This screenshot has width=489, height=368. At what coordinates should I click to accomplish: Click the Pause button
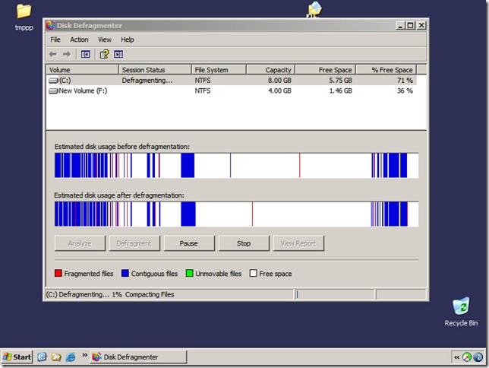[189, 243]
